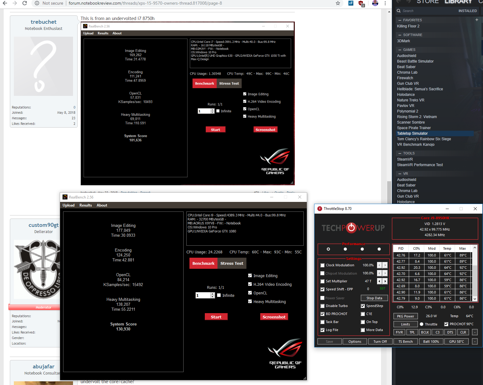483x385 pixels.
Task: Open the Chrome three-dot menu
Action: click(385, 3)
